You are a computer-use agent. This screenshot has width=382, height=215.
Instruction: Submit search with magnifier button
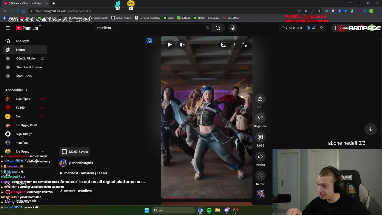[x=218, y=28]
